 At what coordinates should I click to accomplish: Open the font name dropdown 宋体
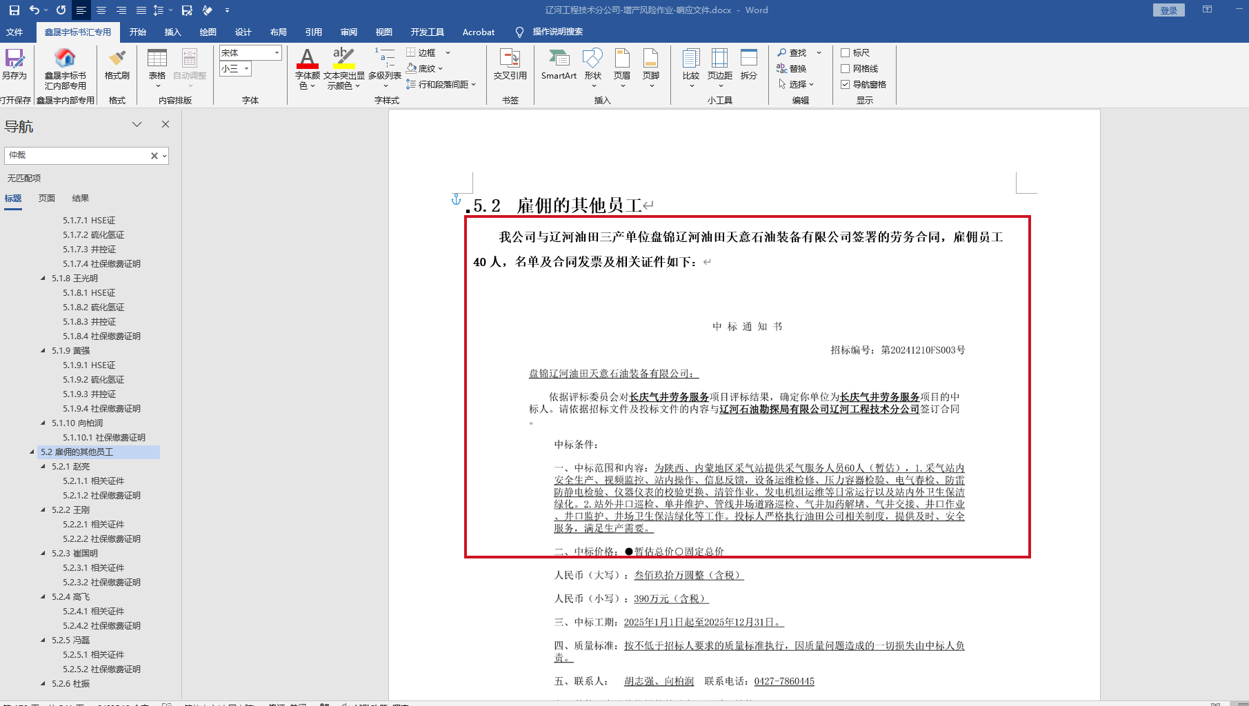pos(277,52)
